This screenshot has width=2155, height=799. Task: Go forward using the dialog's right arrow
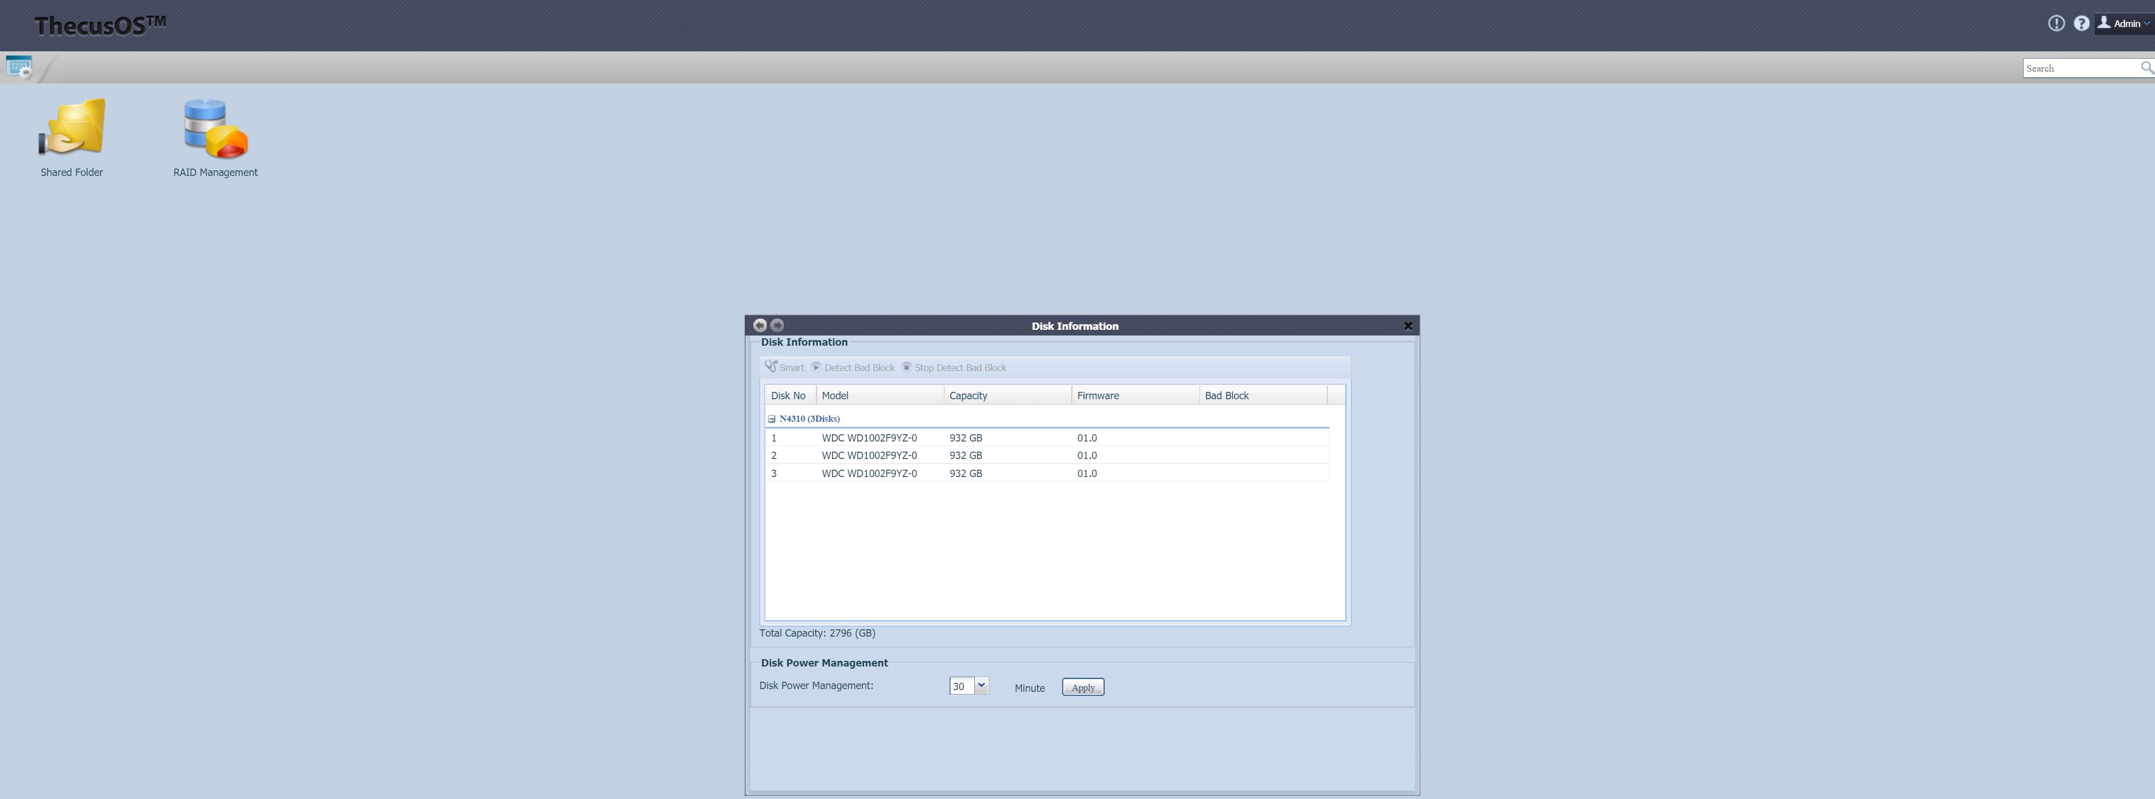point(777,325)
